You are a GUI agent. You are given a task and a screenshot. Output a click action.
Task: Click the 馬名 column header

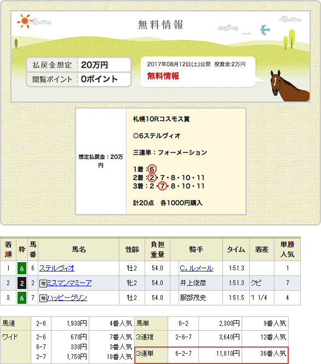[x=79, y=250]
